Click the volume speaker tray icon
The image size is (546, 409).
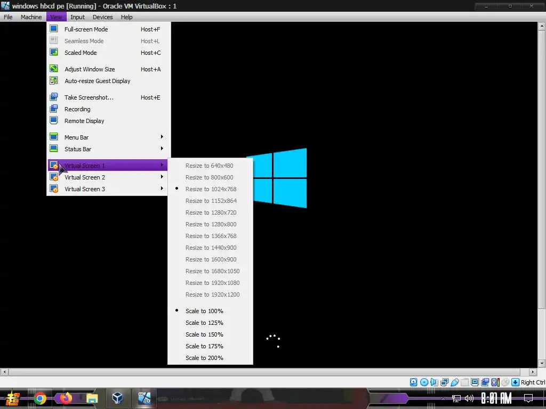click(469, 398)
